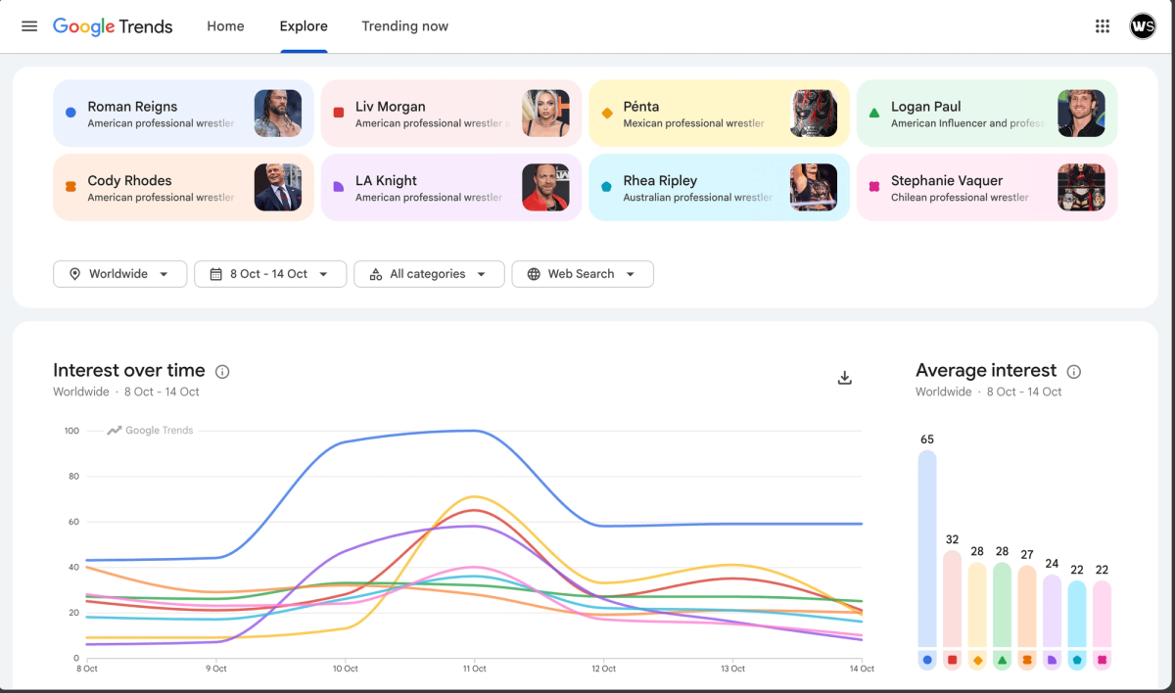
Task: Open the Worldwide location dropdown
Action: (119, 274)
